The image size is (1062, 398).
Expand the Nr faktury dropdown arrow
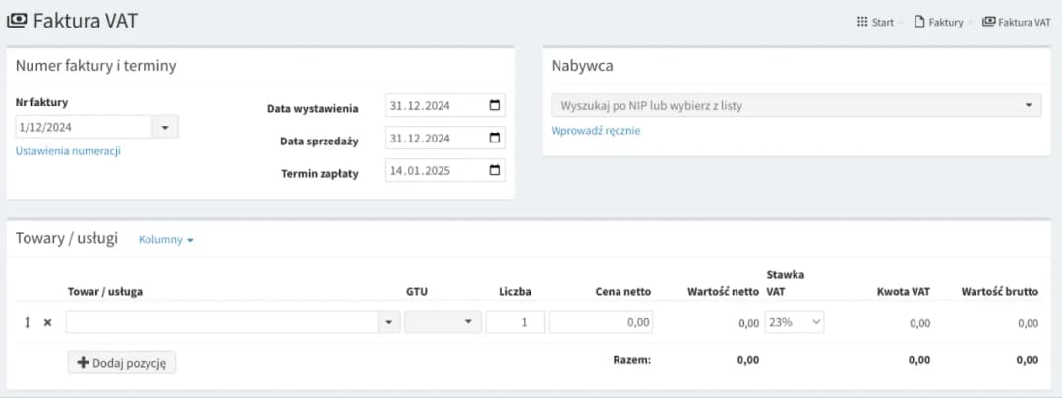(x=165, y=127)
